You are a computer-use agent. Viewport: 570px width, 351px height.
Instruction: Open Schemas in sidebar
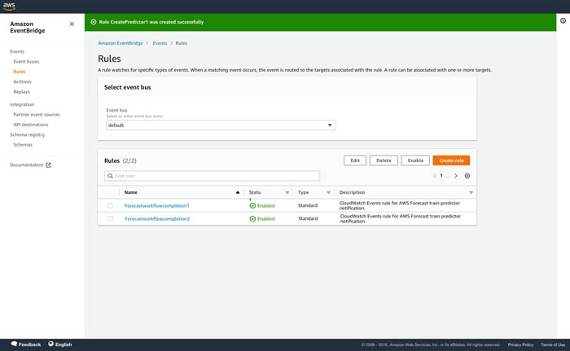coord(23,145)
